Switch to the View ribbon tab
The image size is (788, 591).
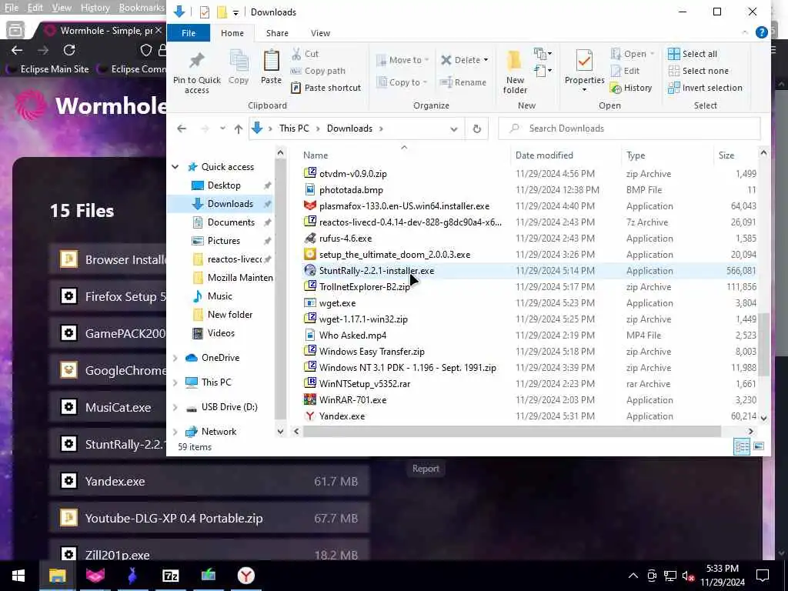[x=320, y=33]
